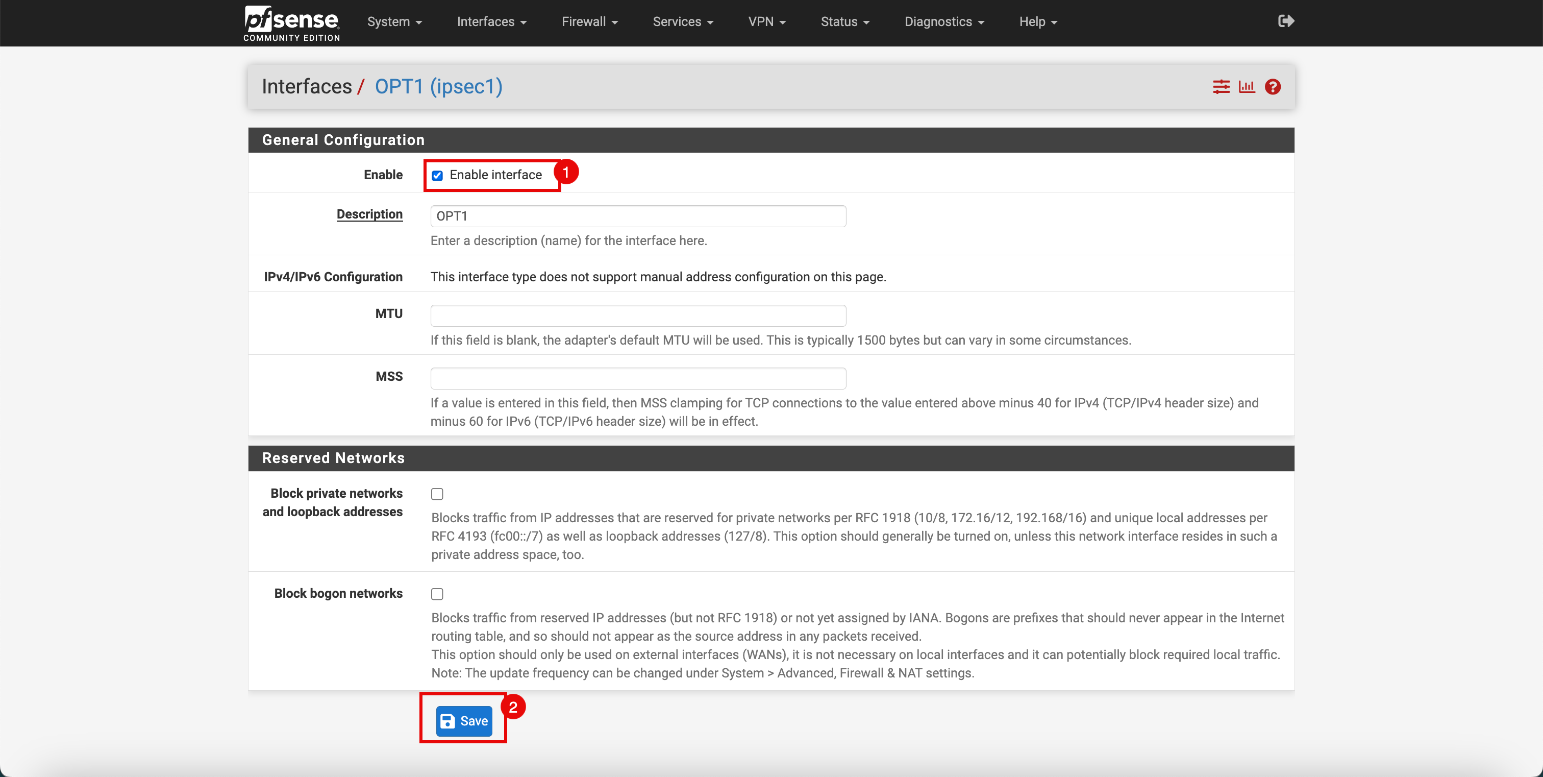The height and width of the screenshot is (777, 1543).
Task: Toggle Block bogon networks checkbox
Action: (437, 594)
